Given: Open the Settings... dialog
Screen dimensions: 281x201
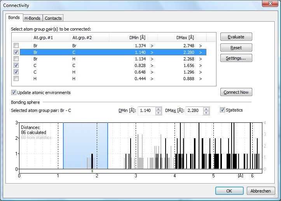Looking at the screenshot, I should (x=236, y=58).
